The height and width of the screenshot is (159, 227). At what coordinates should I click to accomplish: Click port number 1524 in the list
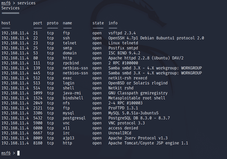(38, 98)
